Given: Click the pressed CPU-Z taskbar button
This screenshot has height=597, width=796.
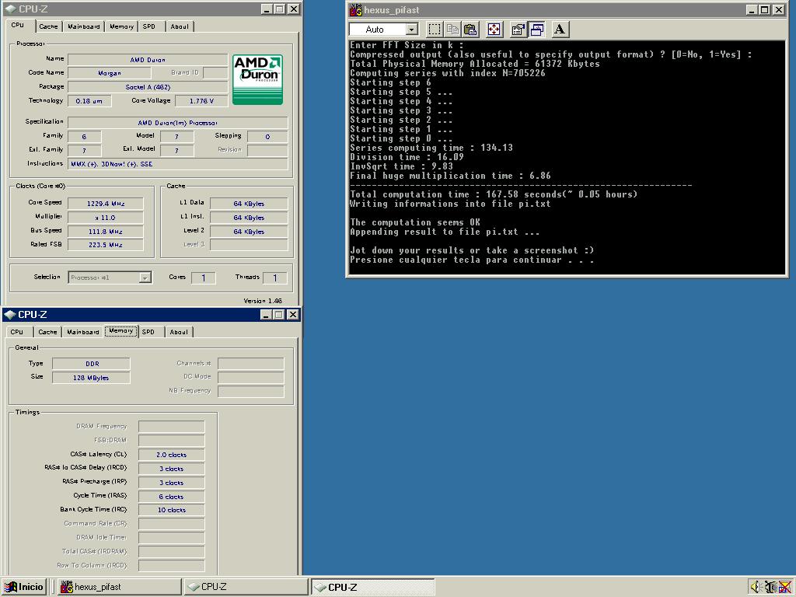Looking at the screenshot, I should (372, 587).
